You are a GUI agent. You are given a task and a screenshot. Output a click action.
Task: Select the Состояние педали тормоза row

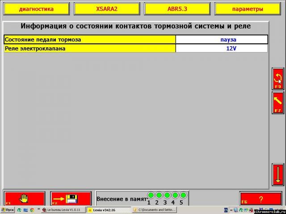(x=89, y=40)
